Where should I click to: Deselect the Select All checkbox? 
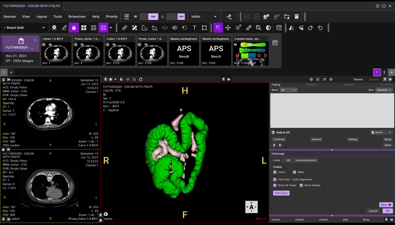point(273,132)
